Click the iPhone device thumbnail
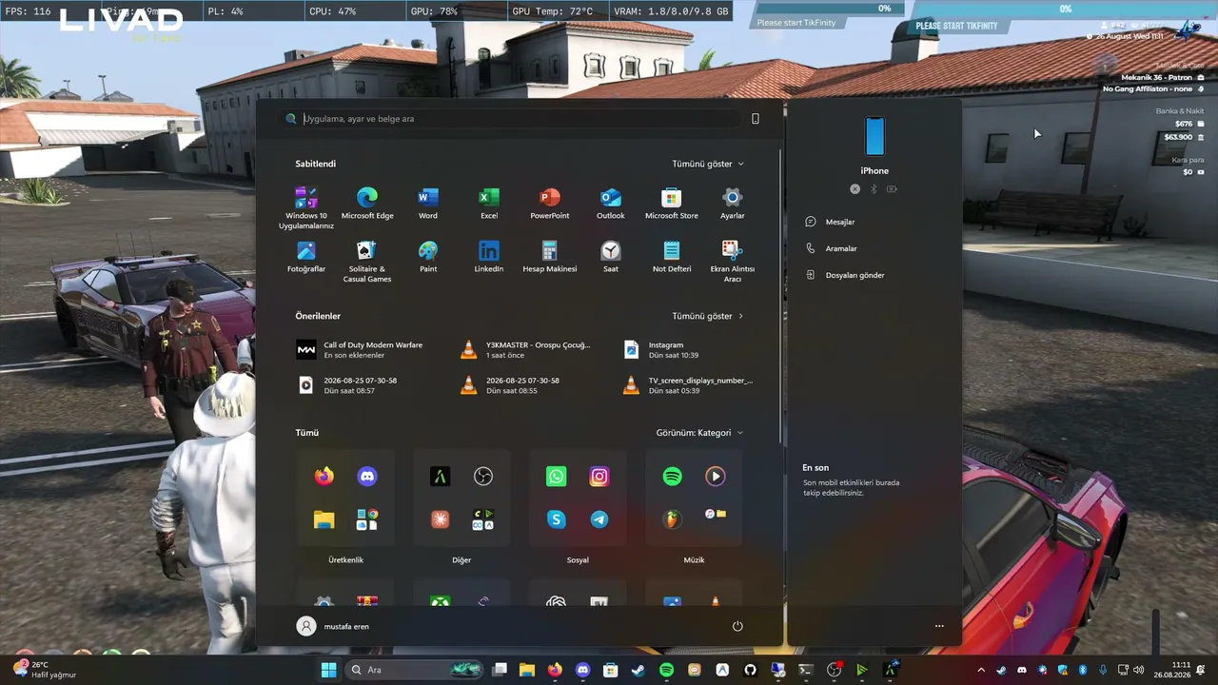 coord(874,136)
